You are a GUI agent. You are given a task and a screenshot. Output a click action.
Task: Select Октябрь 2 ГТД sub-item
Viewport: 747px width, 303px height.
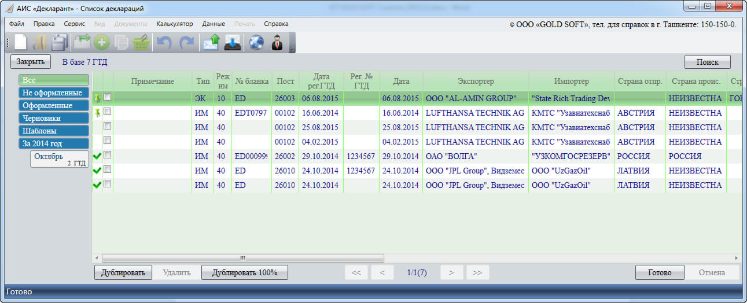tap(60, 160)
